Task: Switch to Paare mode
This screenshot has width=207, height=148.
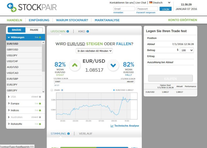Action: point(34,30)
